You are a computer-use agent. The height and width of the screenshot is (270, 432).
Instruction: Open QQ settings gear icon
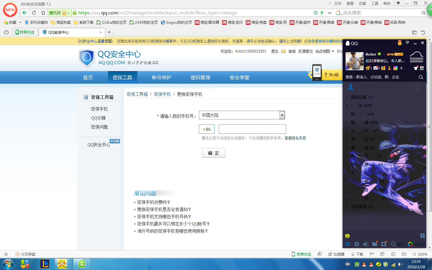pyautogui.click(x=357, y=244)
